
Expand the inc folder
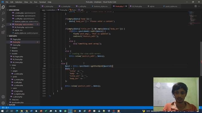click(14, 68)
